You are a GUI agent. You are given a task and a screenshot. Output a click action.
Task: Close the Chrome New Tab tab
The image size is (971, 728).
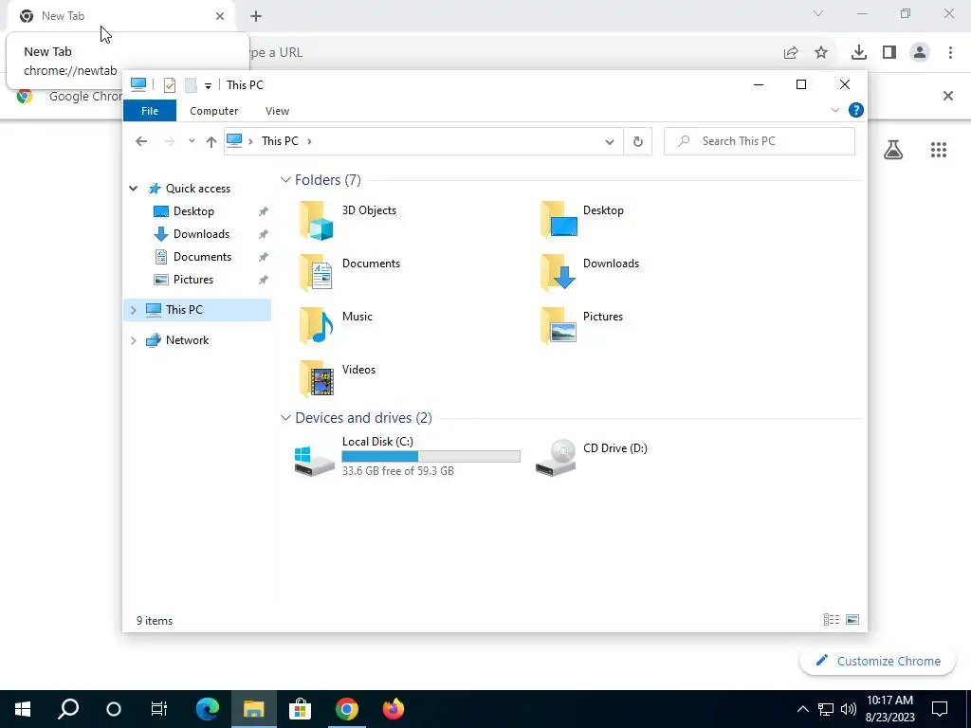coord(220,16)
